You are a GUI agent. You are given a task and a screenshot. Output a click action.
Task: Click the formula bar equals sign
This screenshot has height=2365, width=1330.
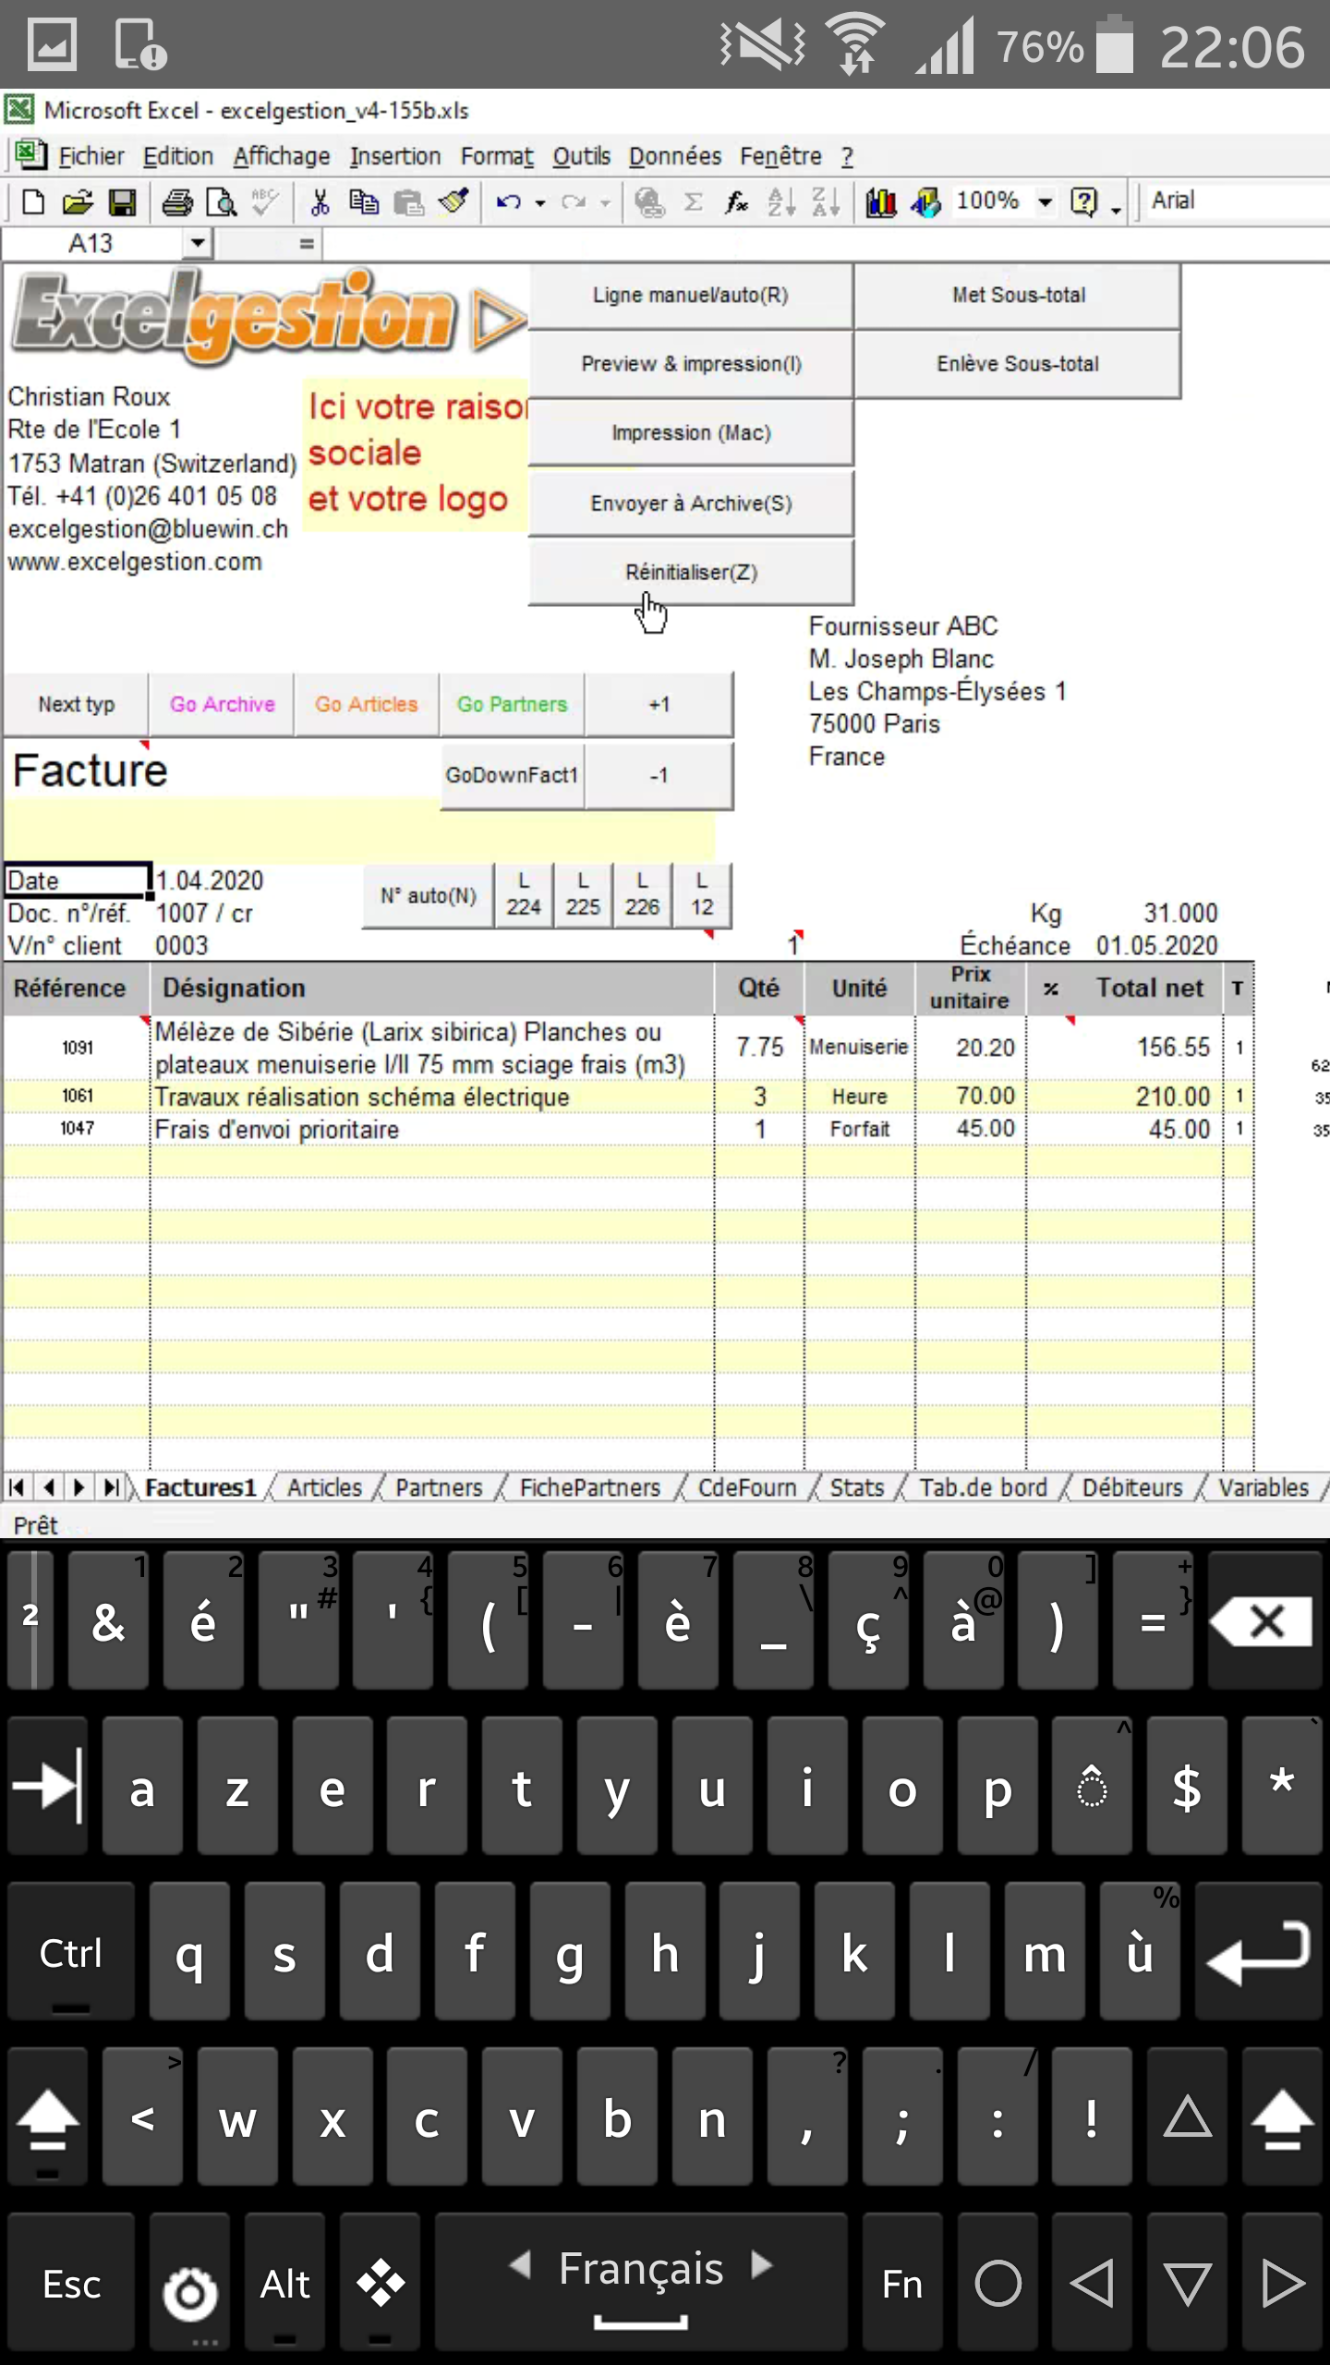306,244
